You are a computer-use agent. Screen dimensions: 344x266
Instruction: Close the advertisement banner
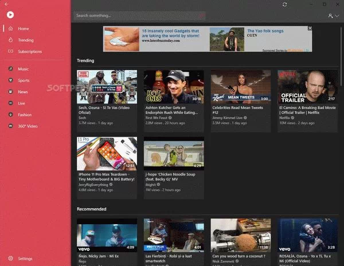[x=310, y=28]
